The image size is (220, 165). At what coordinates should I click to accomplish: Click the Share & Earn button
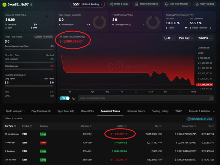click(119, 4)
